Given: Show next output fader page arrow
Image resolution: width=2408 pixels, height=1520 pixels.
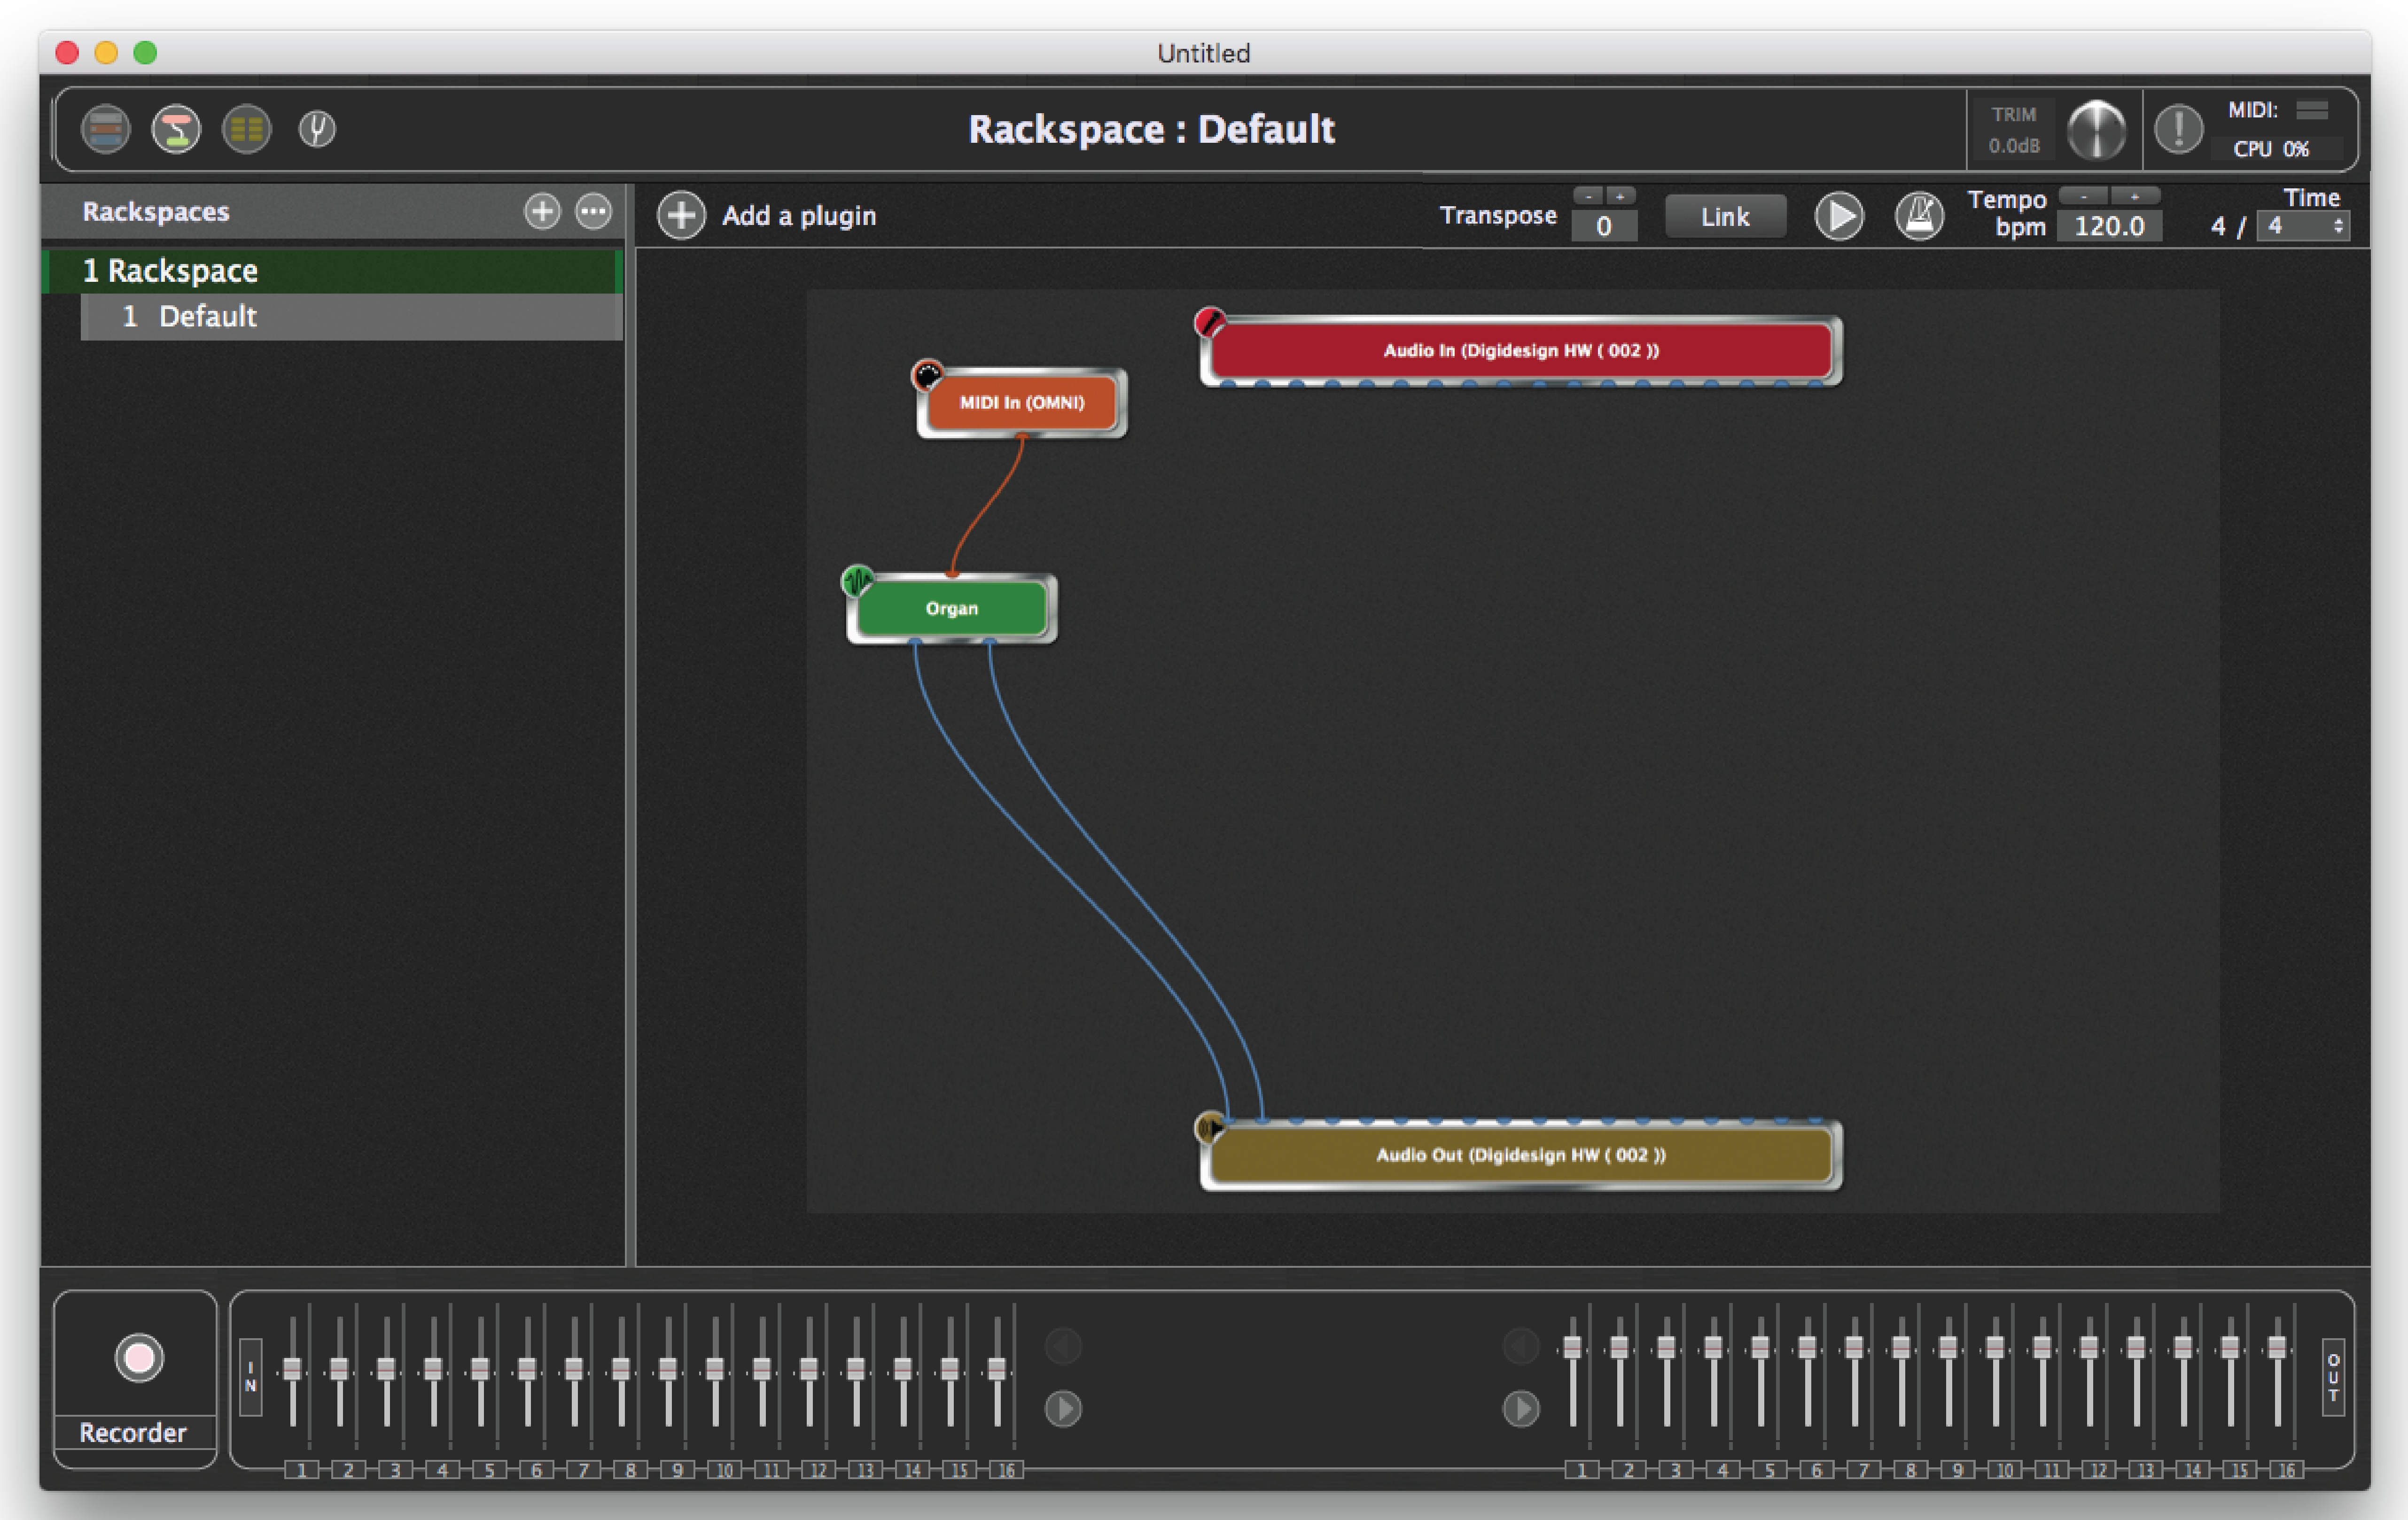Looking at the screenshot, I should [x=1521, y=1408].
